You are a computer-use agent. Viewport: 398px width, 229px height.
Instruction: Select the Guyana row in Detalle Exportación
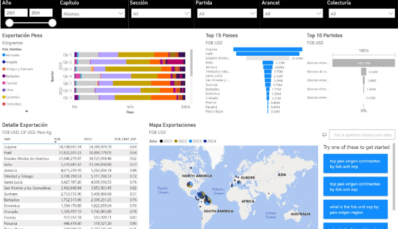point(70,147)
